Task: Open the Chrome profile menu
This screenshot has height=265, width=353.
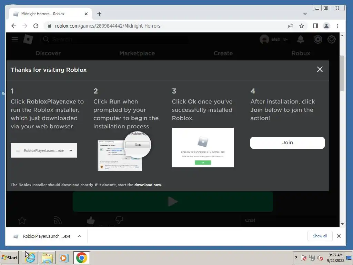Action: pos(326,26)
